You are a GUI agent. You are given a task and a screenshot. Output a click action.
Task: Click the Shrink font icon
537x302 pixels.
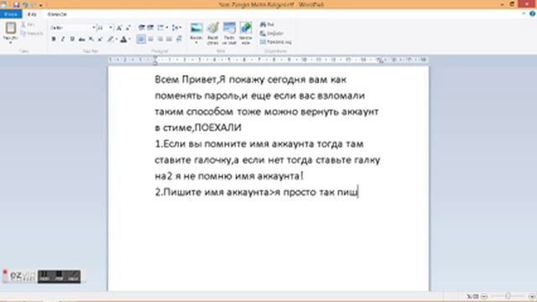click(128, 28)
